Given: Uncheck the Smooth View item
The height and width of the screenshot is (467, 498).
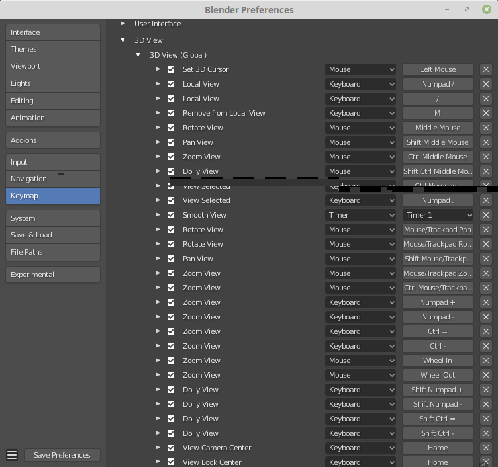Looking at the screenshot, I should pos(171,215).
